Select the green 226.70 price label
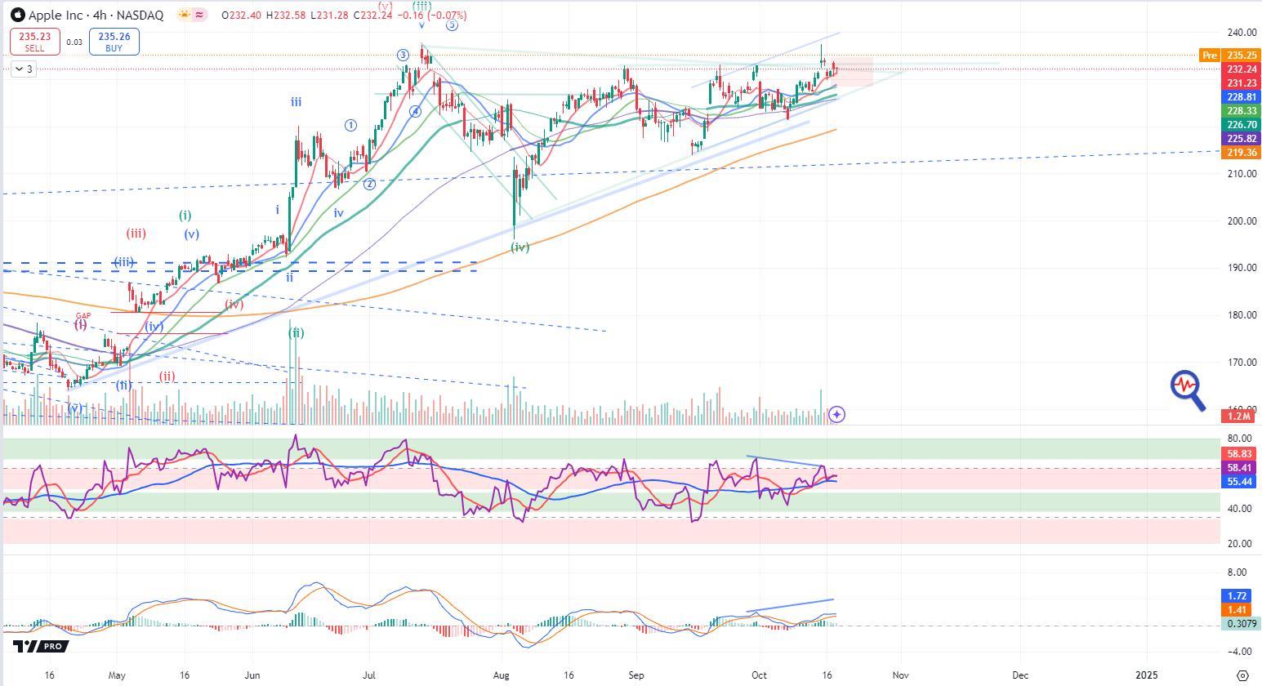The width and height of the screenshot is (1262, 686). click(x=1242, y=125)
